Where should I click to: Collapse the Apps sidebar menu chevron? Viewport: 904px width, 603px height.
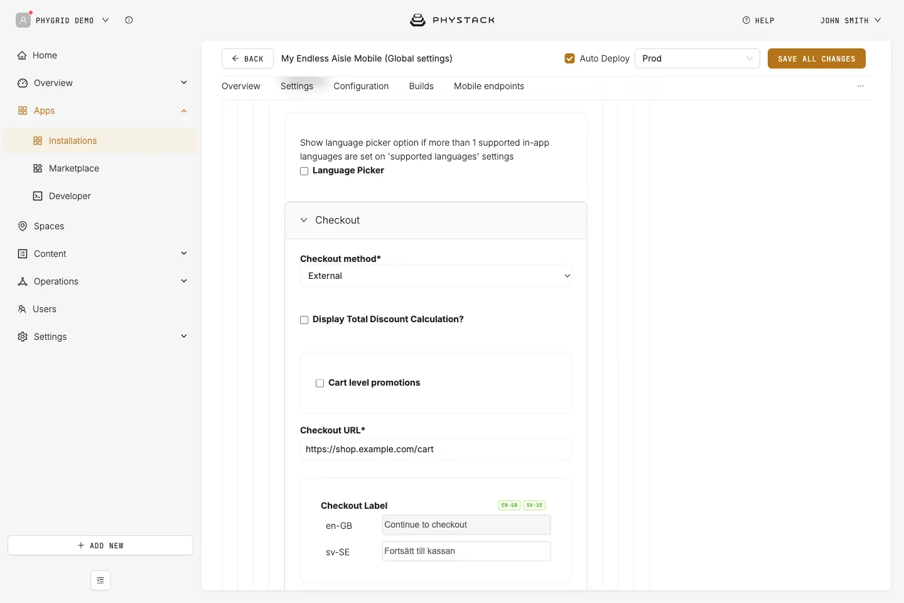(x=184, y=111)
